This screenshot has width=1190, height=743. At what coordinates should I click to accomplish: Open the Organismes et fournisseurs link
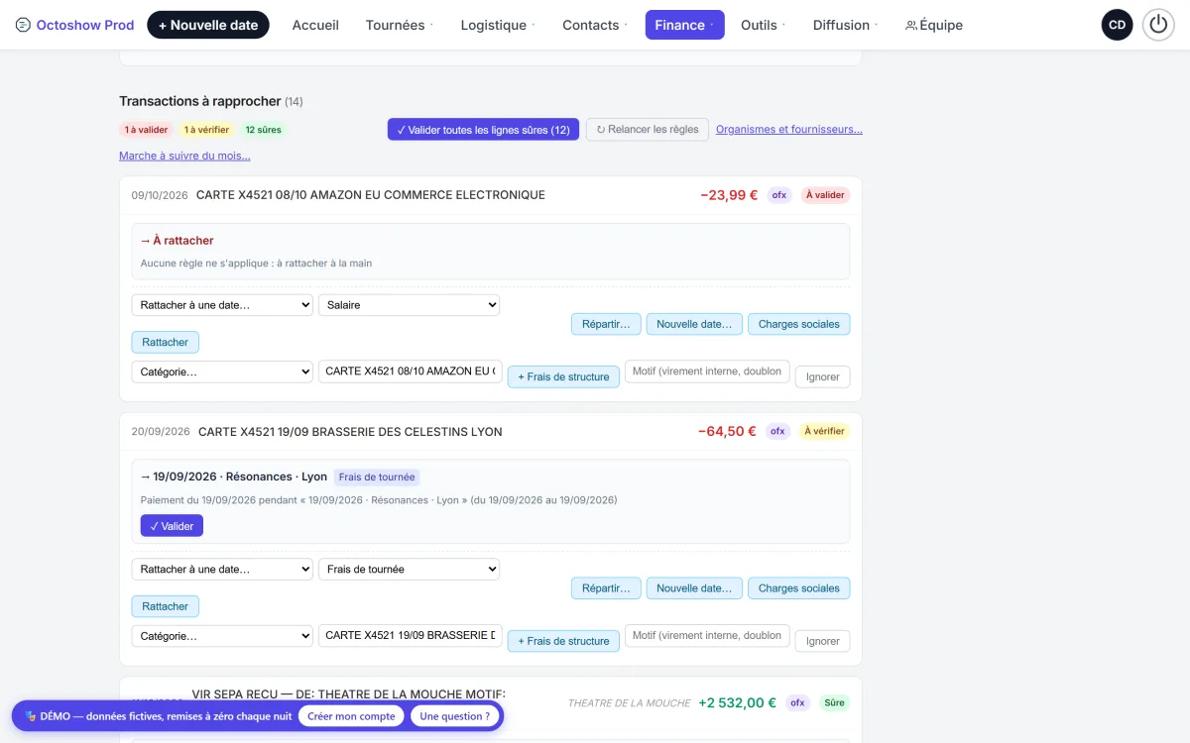(x=789, y=129)
